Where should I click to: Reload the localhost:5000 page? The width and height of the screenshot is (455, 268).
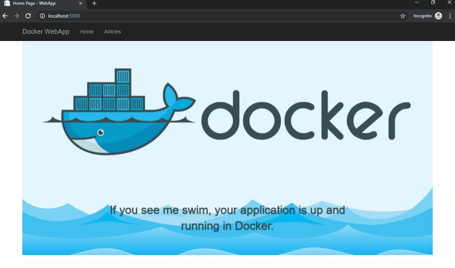[28, 16]
